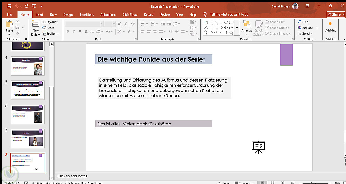Toggle Center paragraph alignment
The height and width of the screenshot is (184, 346).
pyautogui.click(x=148, y=31)
